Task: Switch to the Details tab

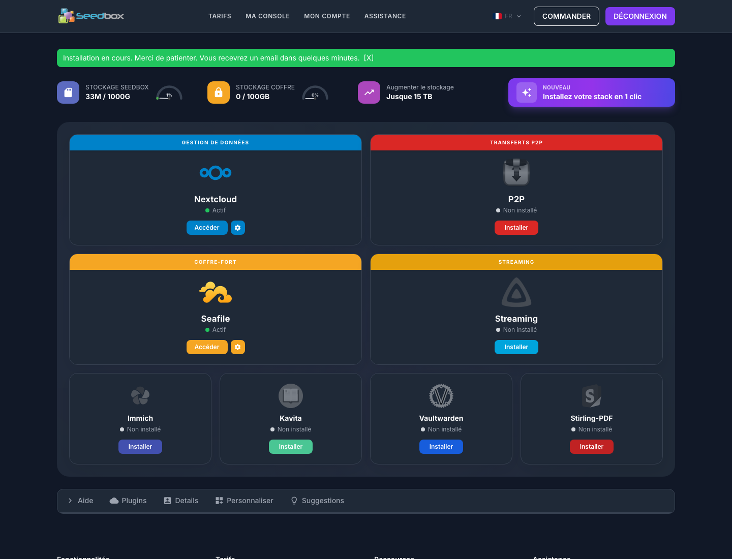Action: [x=181, y=501]
